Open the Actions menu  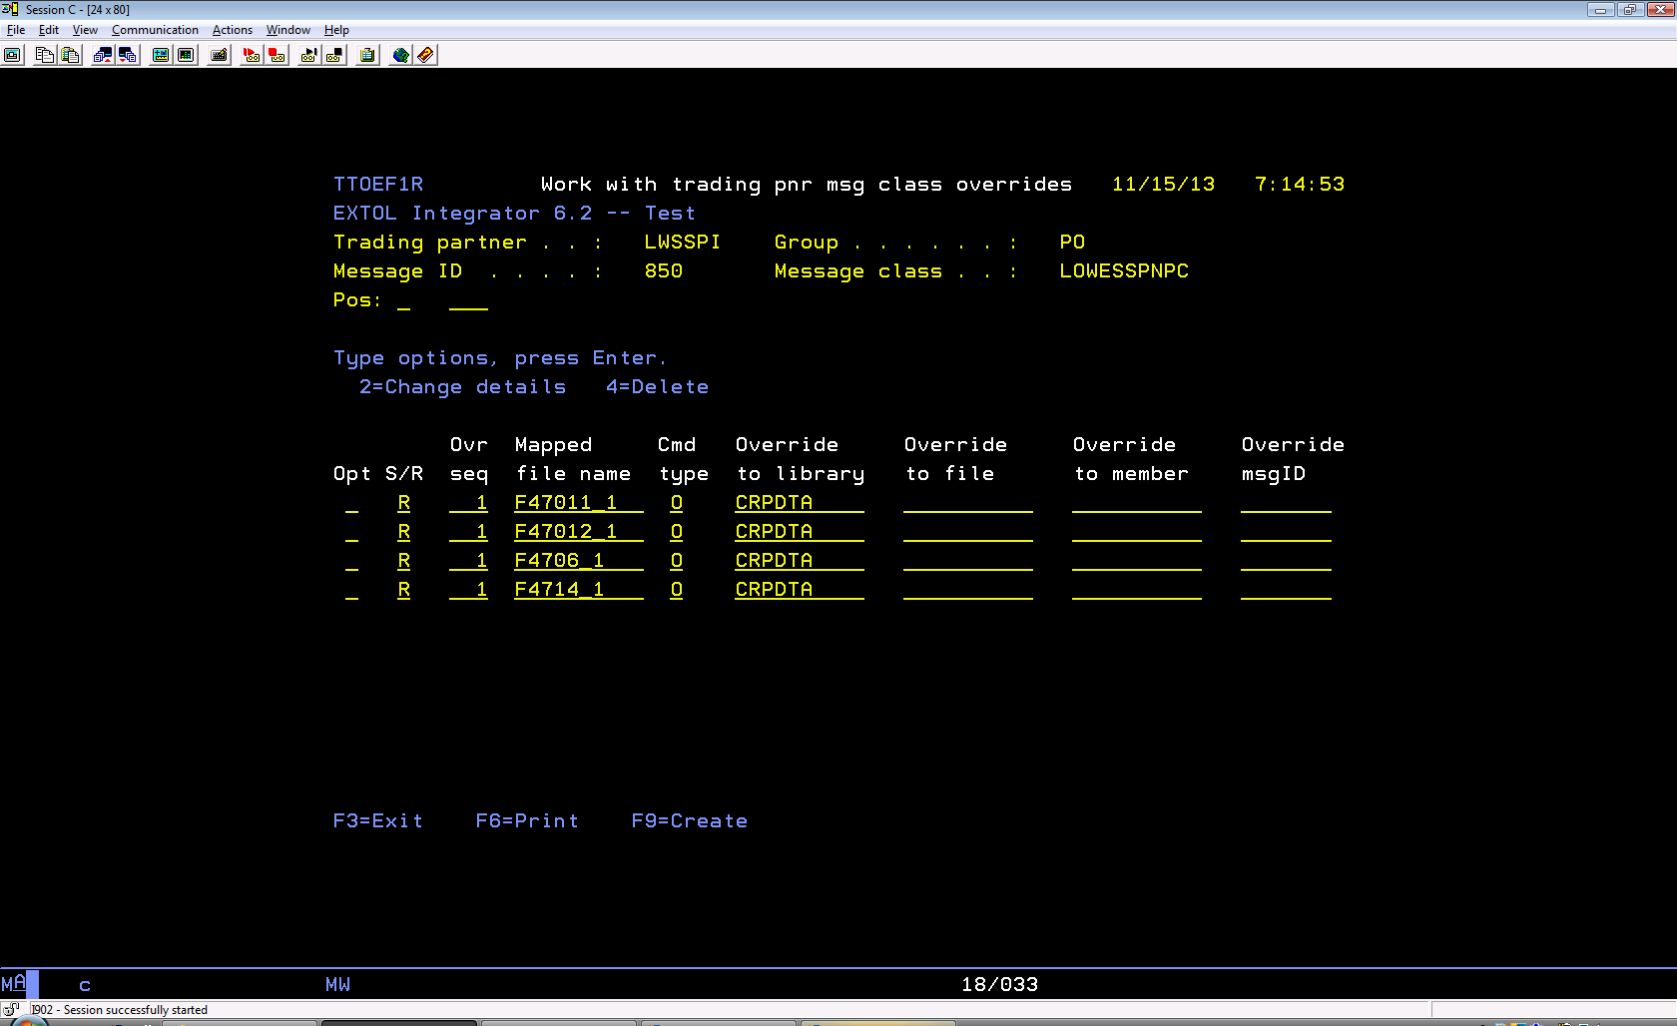coord(233,30)
